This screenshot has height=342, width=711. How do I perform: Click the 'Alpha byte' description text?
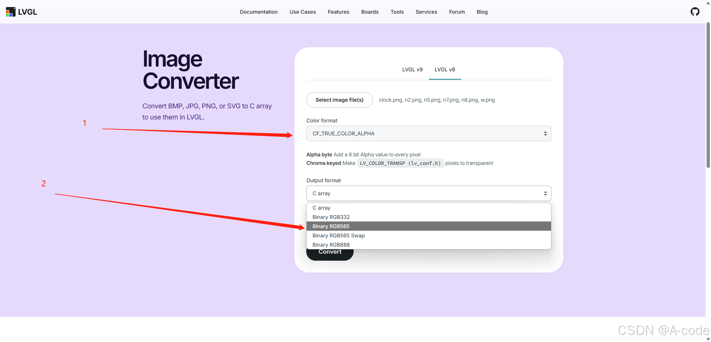pos(363,155)
